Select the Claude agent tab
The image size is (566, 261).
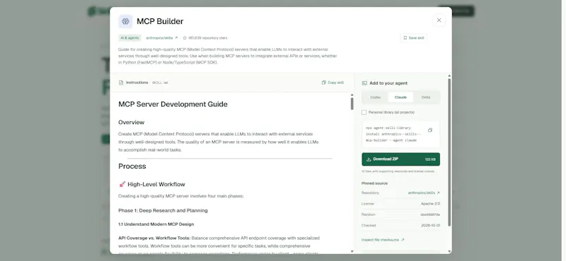(400, 97)
